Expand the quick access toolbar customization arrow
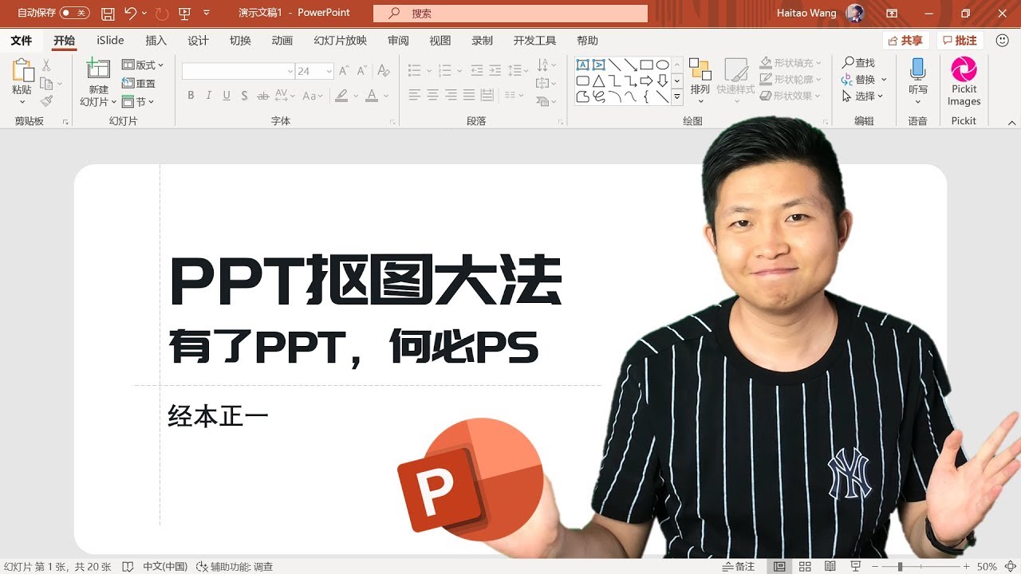 pyautogui.click(x=207, y=14)
